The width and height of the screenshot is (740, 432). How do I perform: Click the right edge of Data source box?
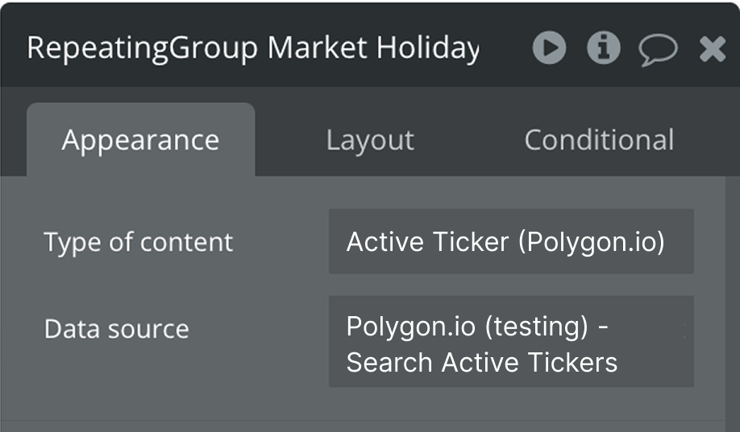(685, 342)
